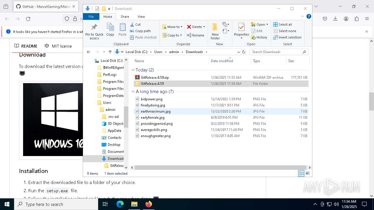Click Copy path in Clipboard group
The height and width of the screenshot is (210, 374).
(x=140, y=31)
